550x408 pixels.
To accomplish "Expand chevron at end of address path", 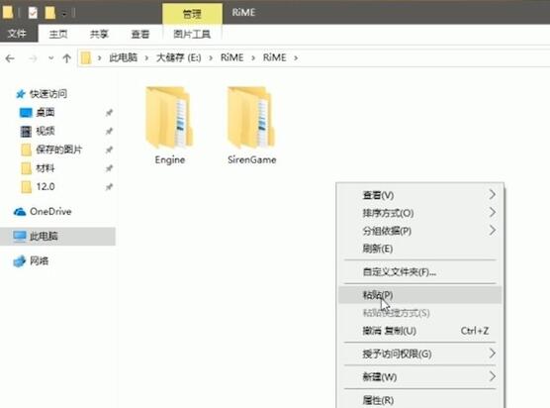I will pos(296,58).
